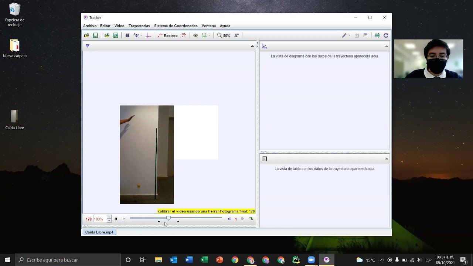This screenshot has width=473, height=266.
Task: Open calibration tools blue icon
Action: 136,35
